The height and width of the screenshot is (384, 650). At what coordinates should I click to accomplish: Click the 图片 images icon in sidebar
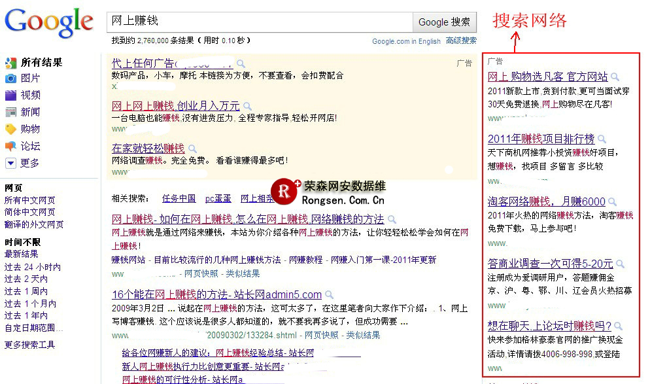coord(10,79)
